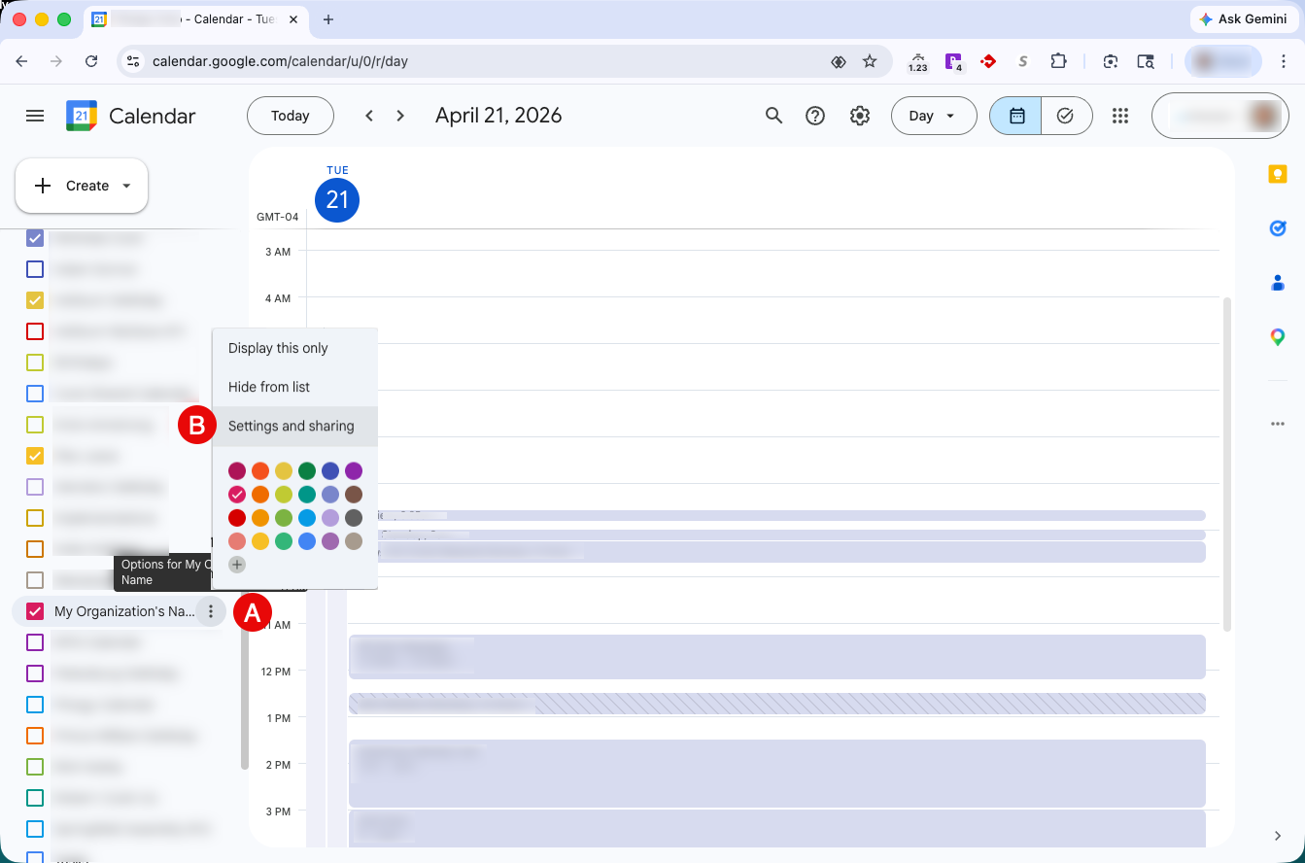Pick a purple color swatch for the calendar

pyautogui.click(x=354, y=470)
